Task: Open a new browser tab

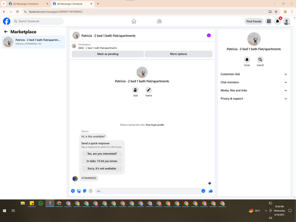Action: (x=98, y=4)
